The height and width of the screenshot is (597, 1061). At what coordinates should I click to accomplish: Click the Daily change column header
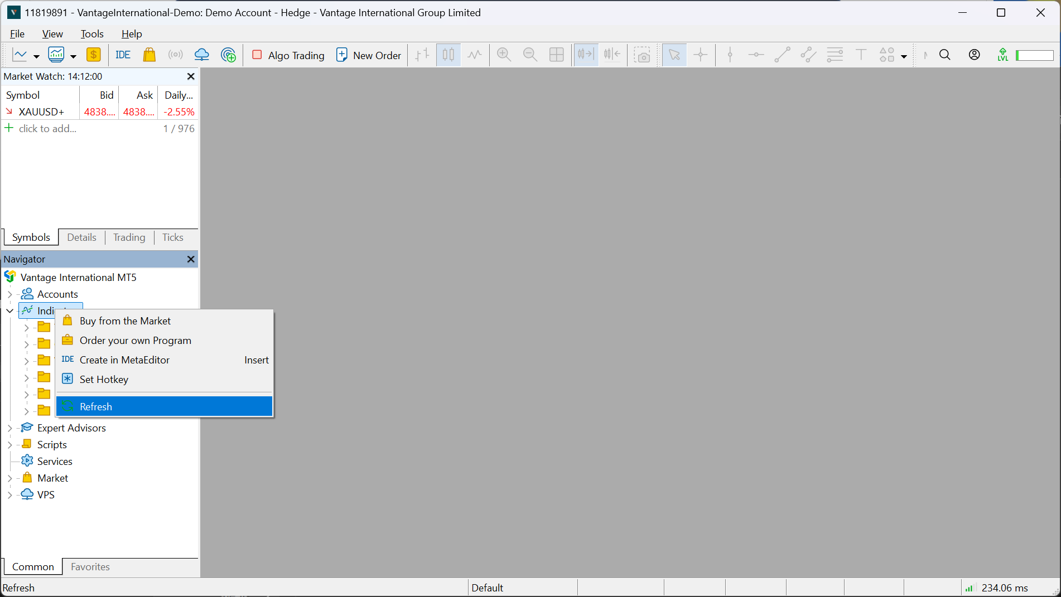[x=179, y=95]
